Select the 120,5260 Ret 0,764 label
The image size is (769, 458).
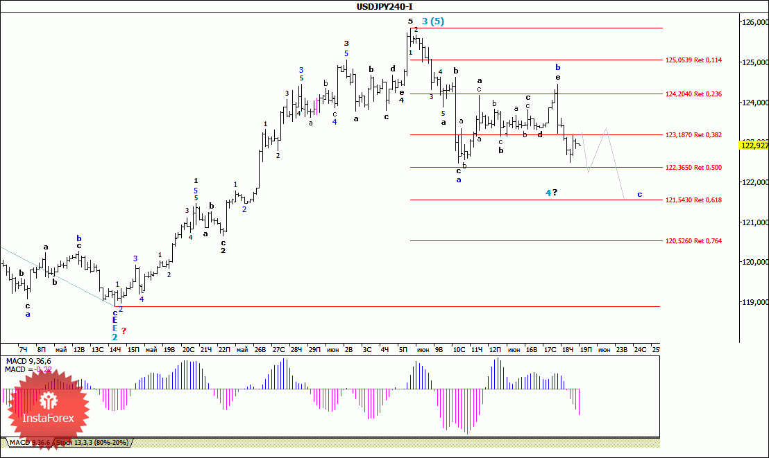pos(693,241)
